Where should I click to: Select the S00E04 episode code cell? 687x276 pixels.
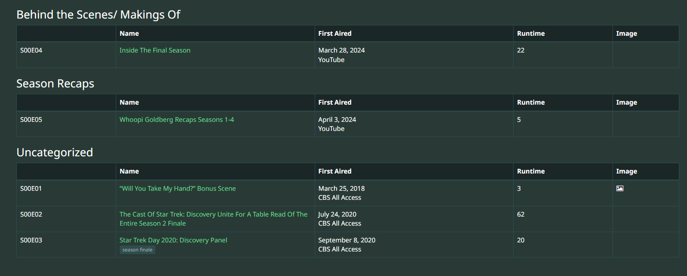[x=31, y=50]
